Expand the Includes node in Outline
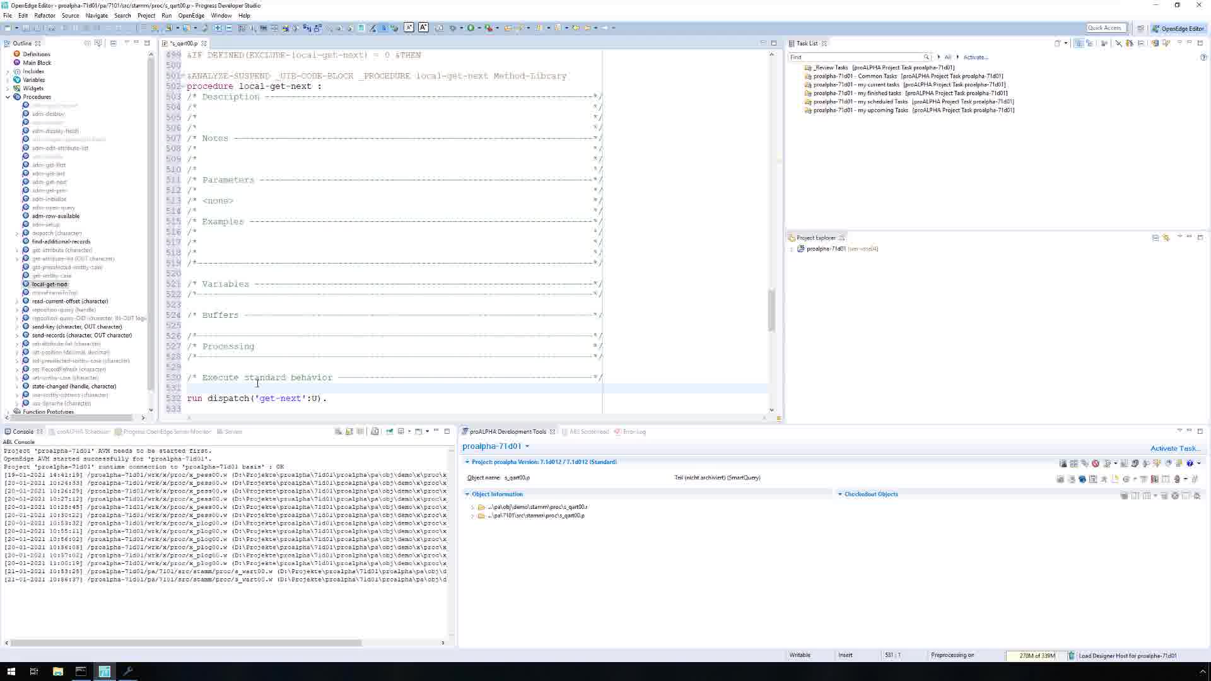This screenshot has height=681, width=1211. pos(8,72)
